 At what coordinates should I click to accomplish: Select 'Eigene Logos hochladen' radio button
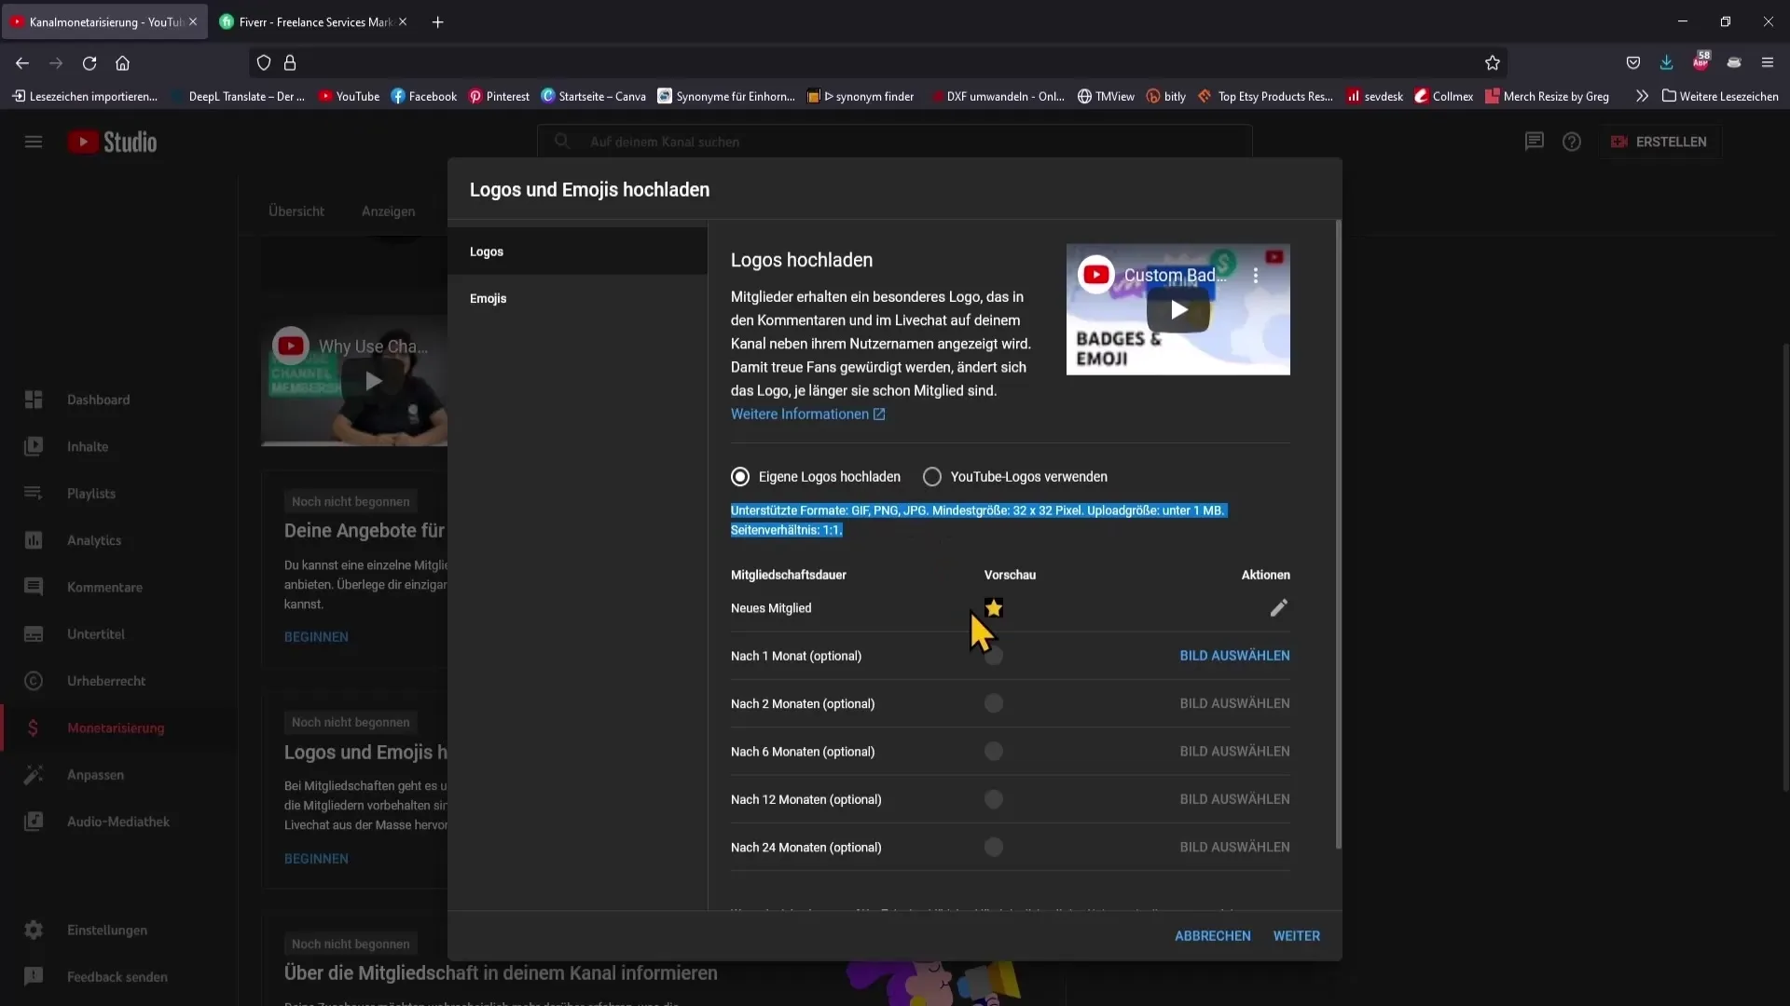click(x=741, y=477)
